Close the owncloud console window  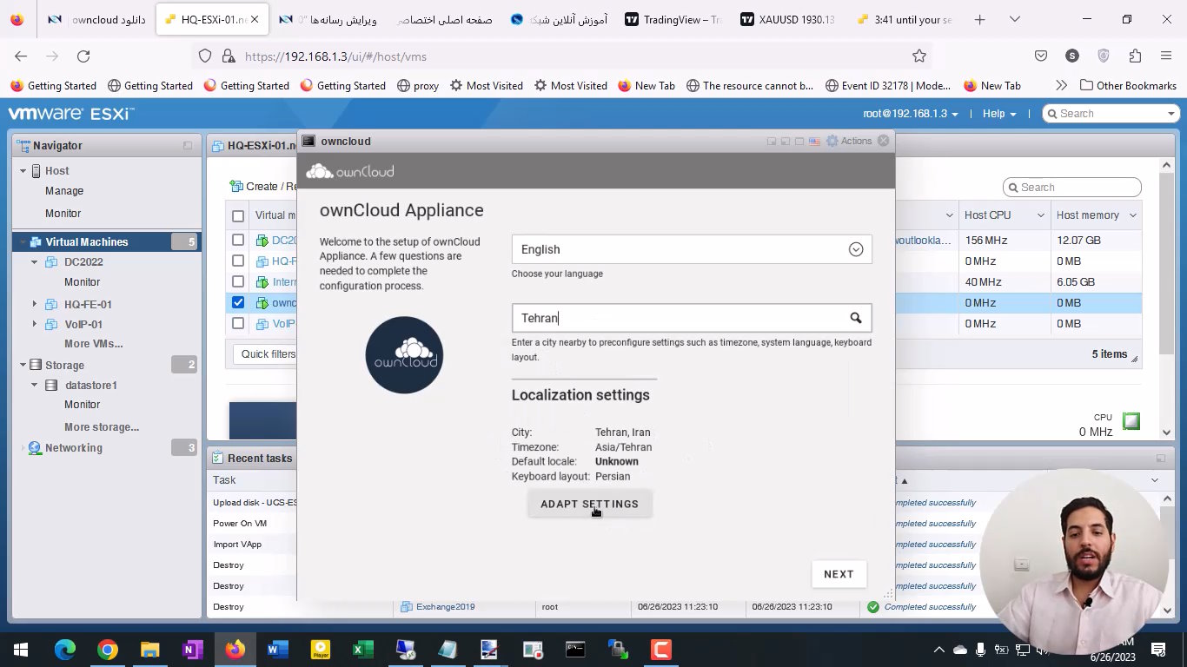pos(884,141)
